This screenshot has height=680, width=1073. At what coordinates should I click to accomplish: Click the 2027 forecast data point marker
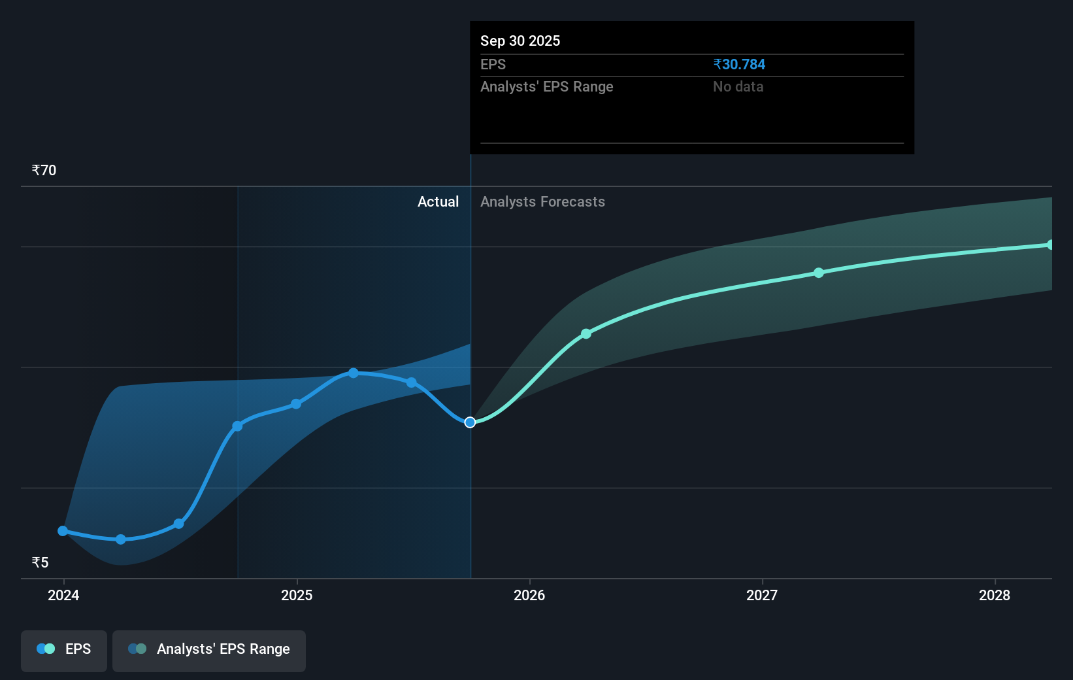[819, 273]
